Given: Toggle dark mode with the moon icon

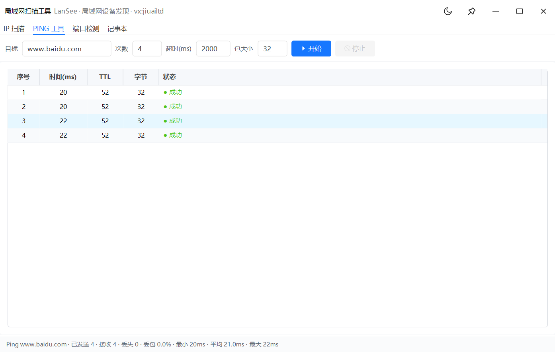Looking at the screenshot, I should [x=448, y=11].
